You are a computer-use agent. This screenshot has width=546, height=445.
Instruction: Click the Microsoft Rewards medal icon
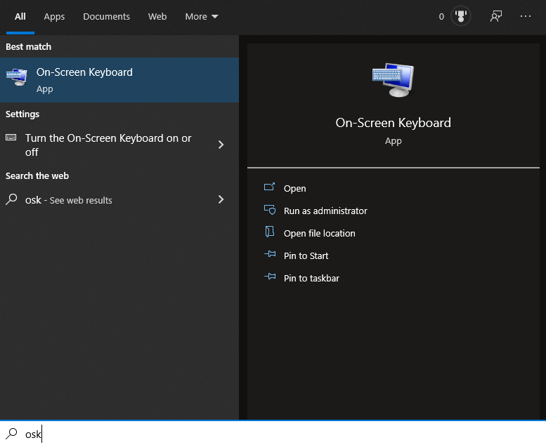pos(461,16)
